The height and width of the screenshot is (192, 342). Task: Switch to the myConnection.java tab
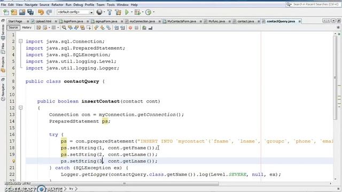[x=142, y=21]
